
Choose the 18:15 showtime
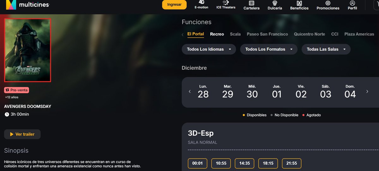[x=268, y=163]
